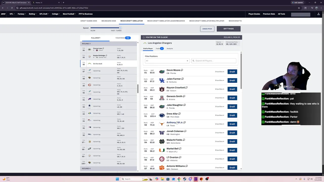
Task: Switch to the Your Picks tab
Action: tap(123, 38)
